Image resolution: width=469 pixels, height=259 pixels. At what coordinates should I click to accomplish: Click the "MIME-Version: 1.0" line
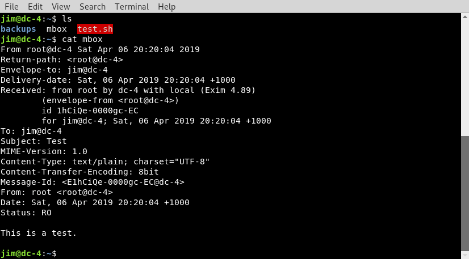click(44, 151)
